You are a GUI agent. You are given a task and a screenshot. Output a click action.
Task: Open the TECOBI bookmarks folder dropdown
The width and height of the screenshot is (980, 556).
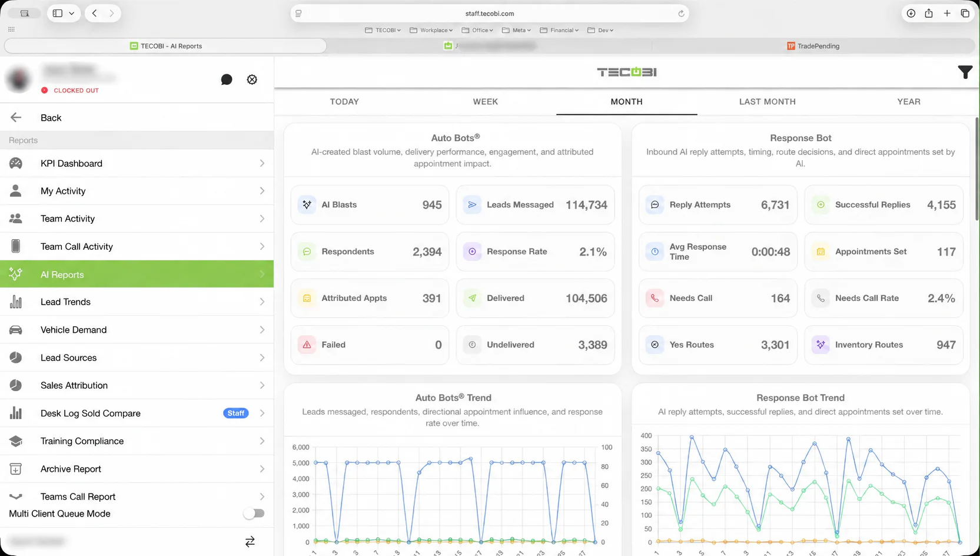click(x=383, y=30)
